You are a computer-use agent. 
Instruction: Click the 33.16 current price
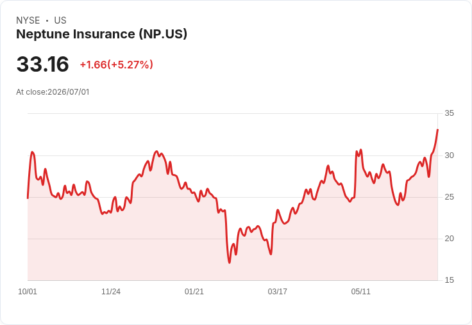(x=42, y=64)
